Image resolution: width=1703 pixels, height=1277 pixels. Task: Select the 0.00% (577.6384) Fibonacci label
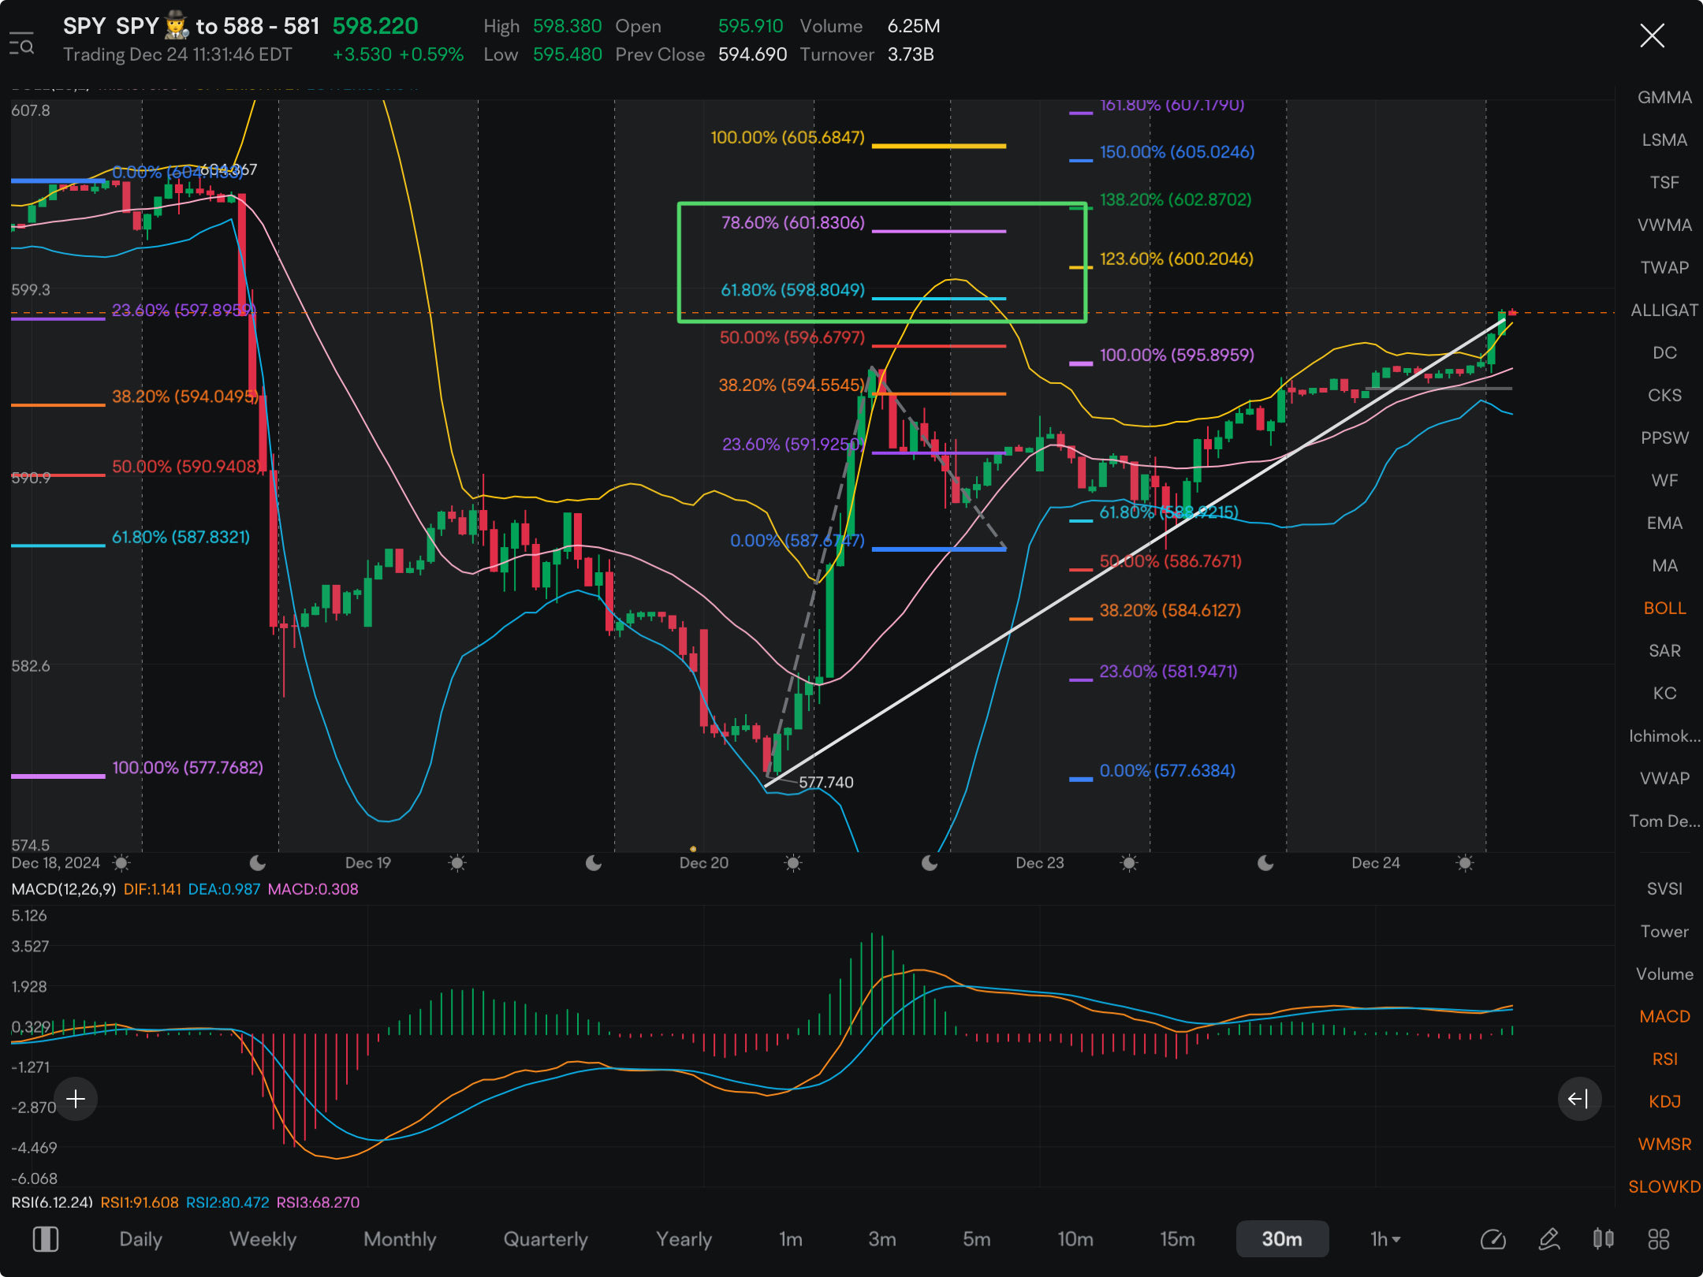click(1167, 770)
